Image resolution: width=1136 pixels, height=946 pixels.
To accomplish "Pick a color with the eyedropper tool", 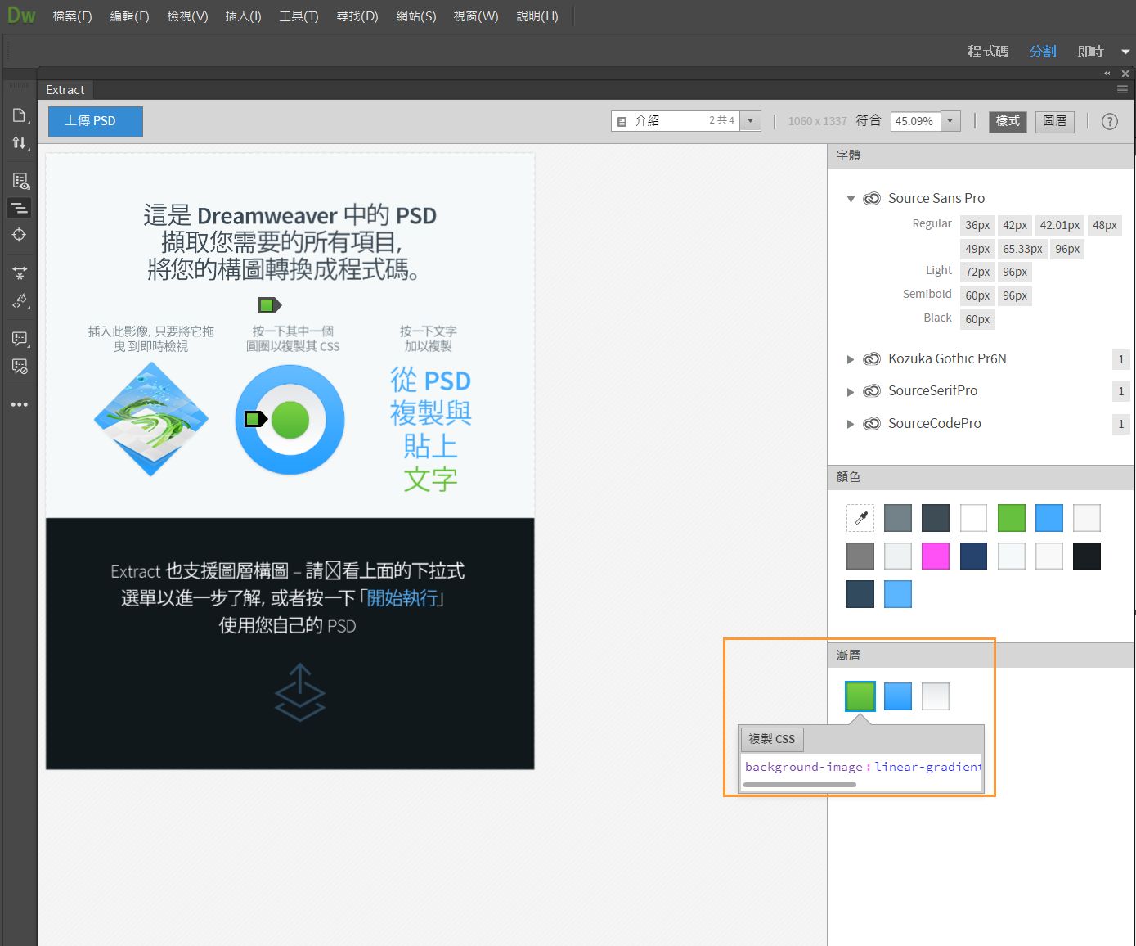I will [x=860, y=518].
